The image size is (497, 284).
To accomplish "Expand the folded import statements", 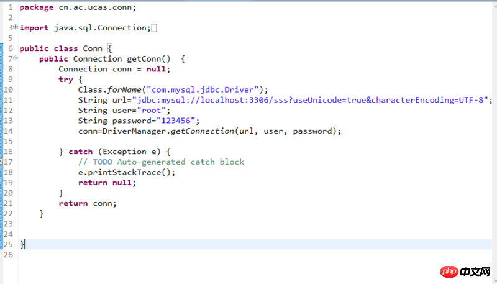I will tap(15, 28).
